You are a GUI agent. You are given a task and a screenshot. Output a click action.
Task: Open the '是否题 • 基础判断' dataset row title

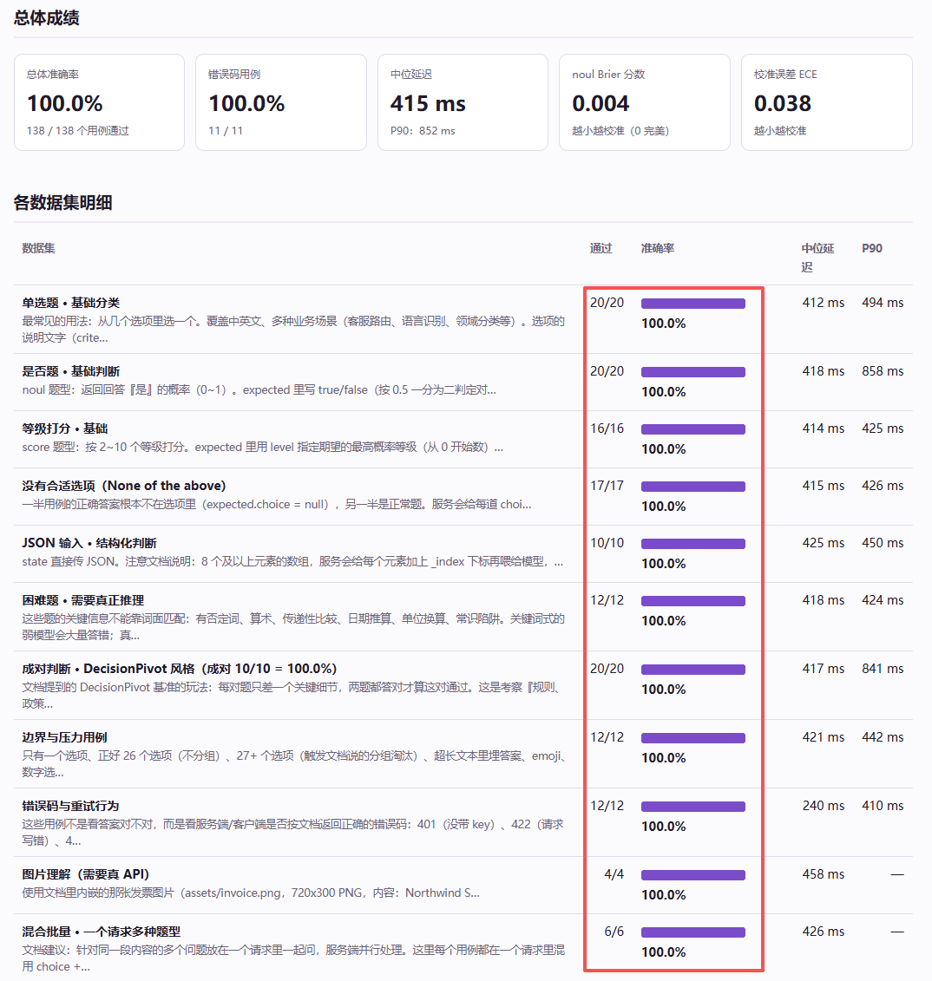[x=71, y=371]
